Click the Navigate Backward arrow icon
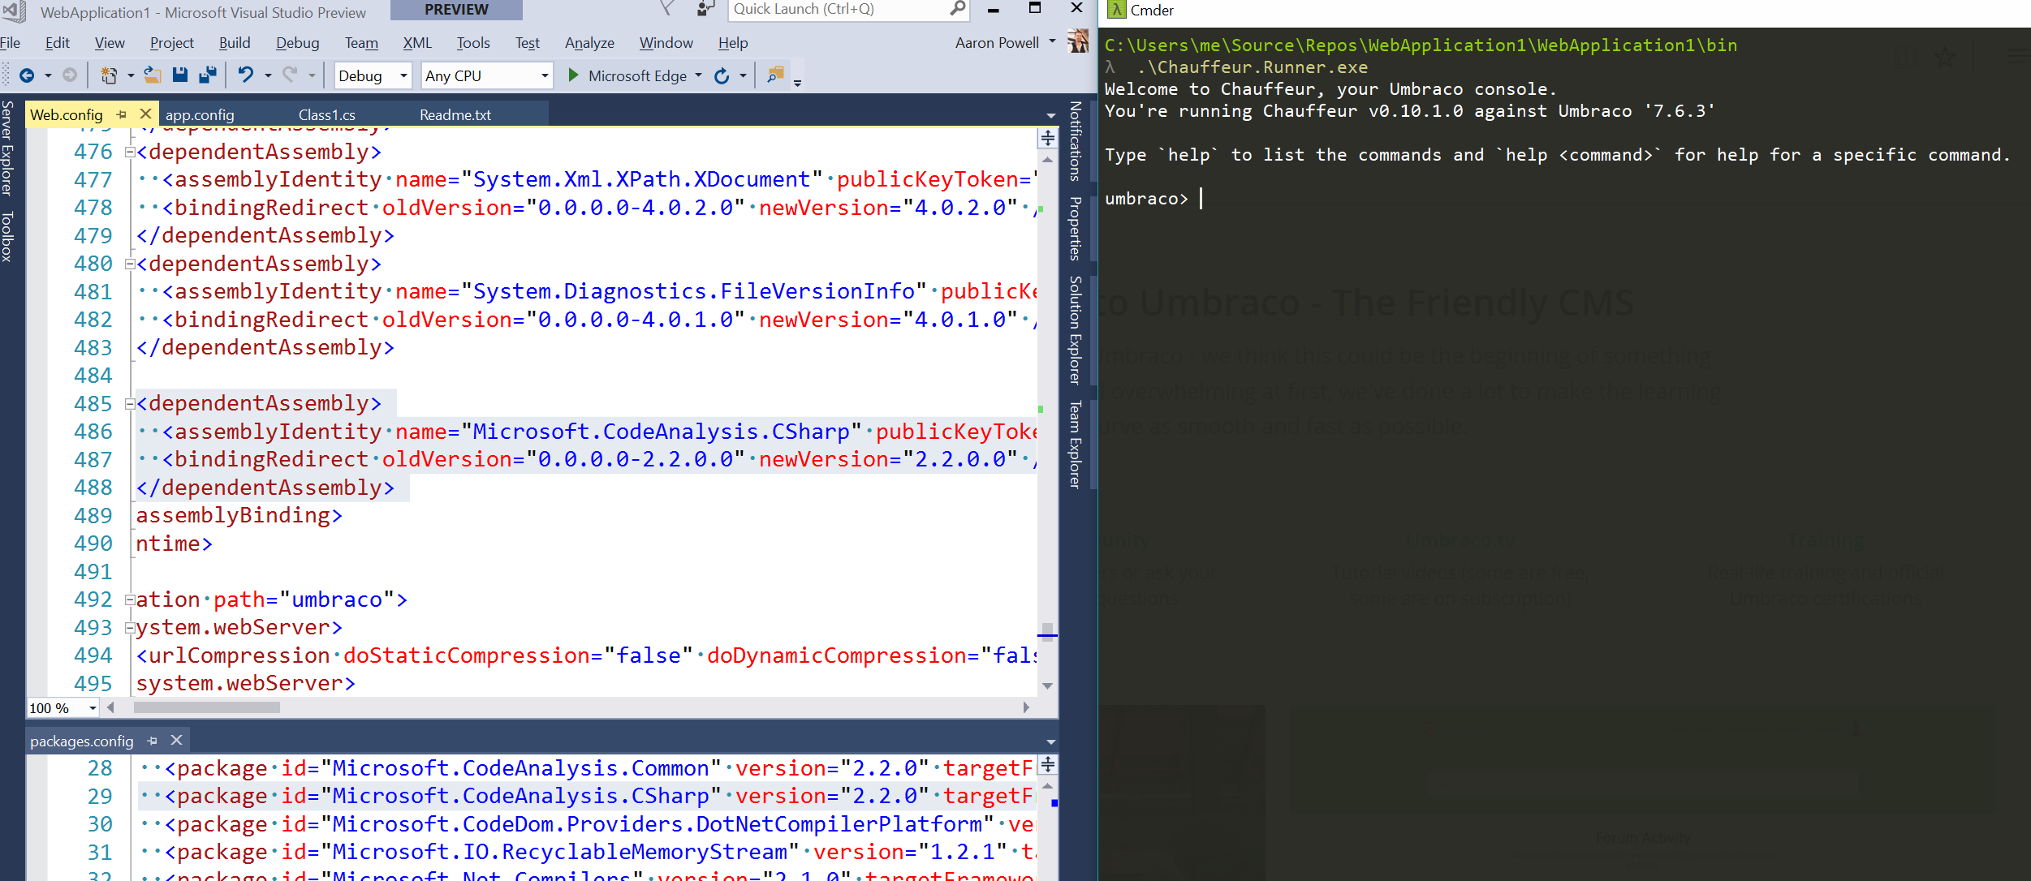Image resolution: width=2031 pixels, height=881 pixels. tap(28, 75)
